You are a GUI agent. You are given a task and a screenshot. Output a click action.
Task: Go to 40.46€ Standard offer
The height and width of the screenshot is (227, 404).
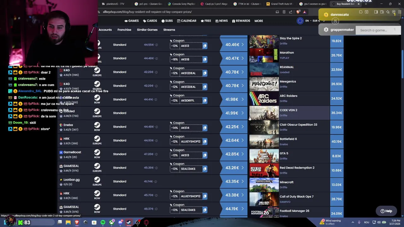coord(234,45)
